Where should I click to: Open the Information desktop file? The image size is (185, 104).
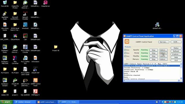(x=35, y=59)
